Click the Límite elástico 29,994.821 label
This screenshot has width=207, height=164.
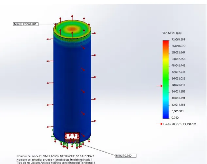click(180, 124)
